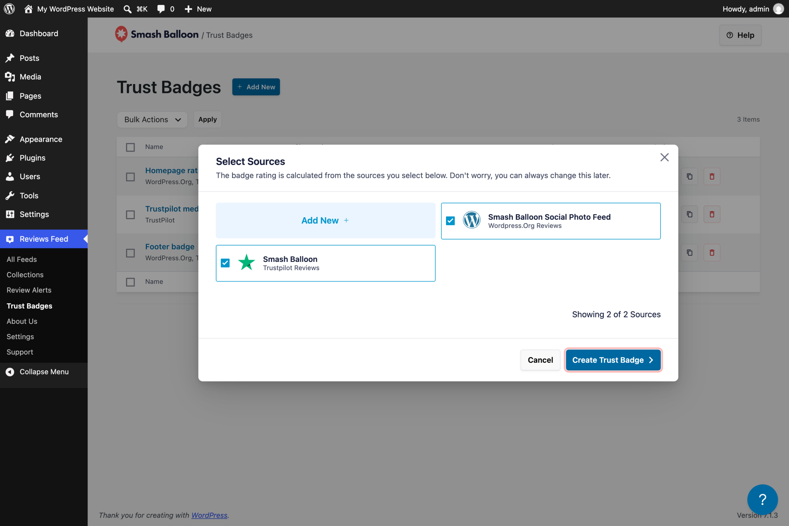This screenshot has width=789, height=526.
Task: Open the New content menu
Action: point(198,9)
